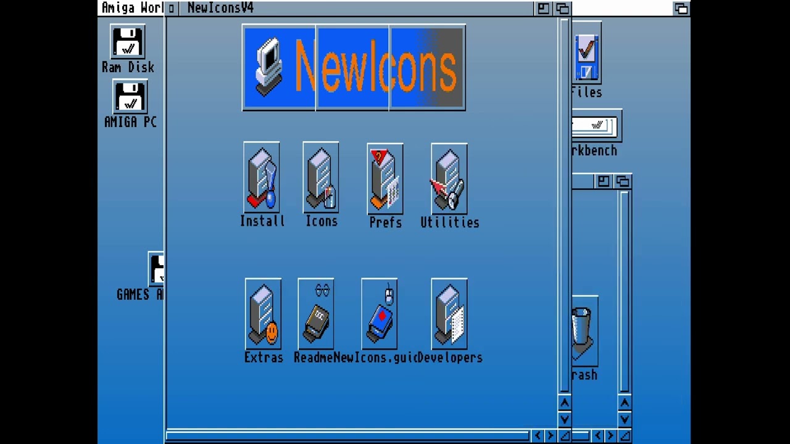Click NewIconsV4 window zoom gadget
The width and height of the screenshot is (790, 444).
click(543, 8)
